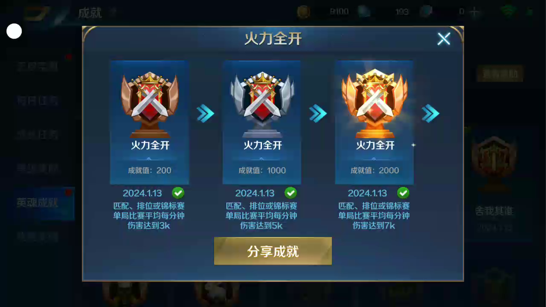Screen dimensions: 546x307
Task: Click the 成就值：2000 card panel
Action: coord(375,122)
